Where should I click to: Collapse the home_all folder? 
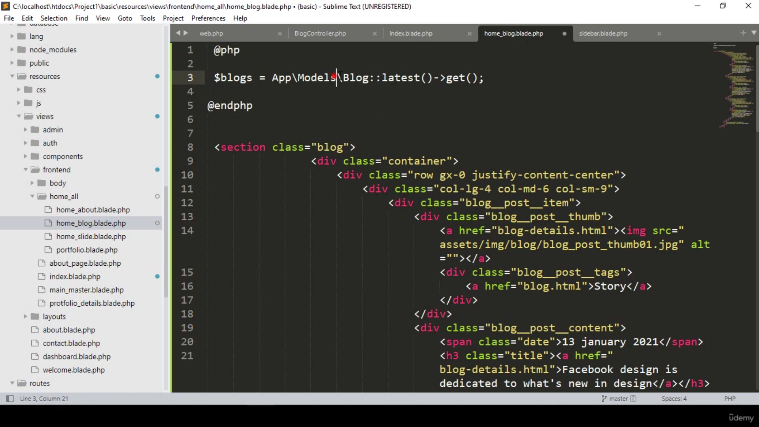point(32,196)
